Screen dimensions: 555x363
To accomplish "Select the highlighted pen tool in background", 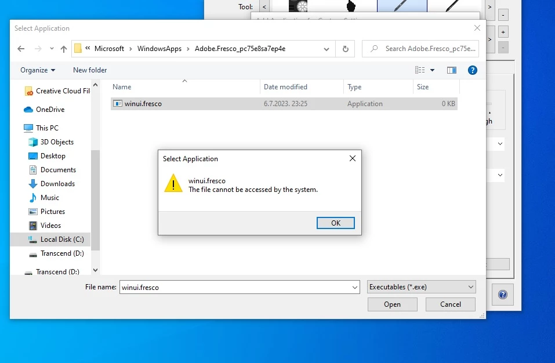I will 402,6.
